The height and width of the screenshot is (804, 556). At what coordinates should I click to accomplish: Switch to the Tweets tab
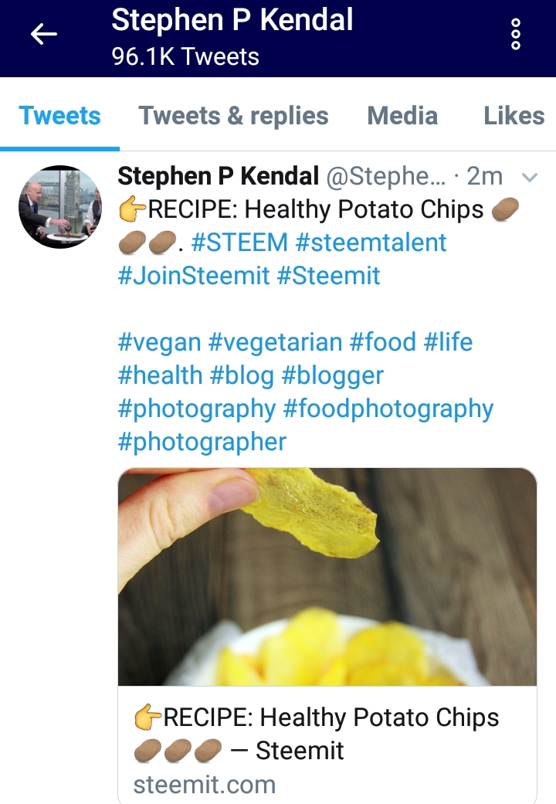tap(59, 116)
